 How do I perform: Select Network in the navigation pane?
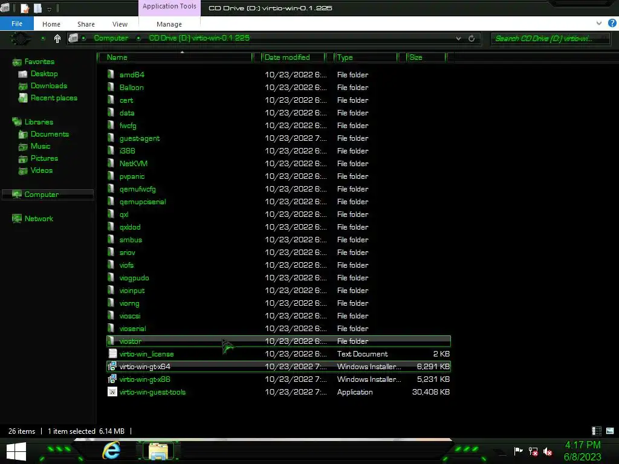[x=39, y=219]
